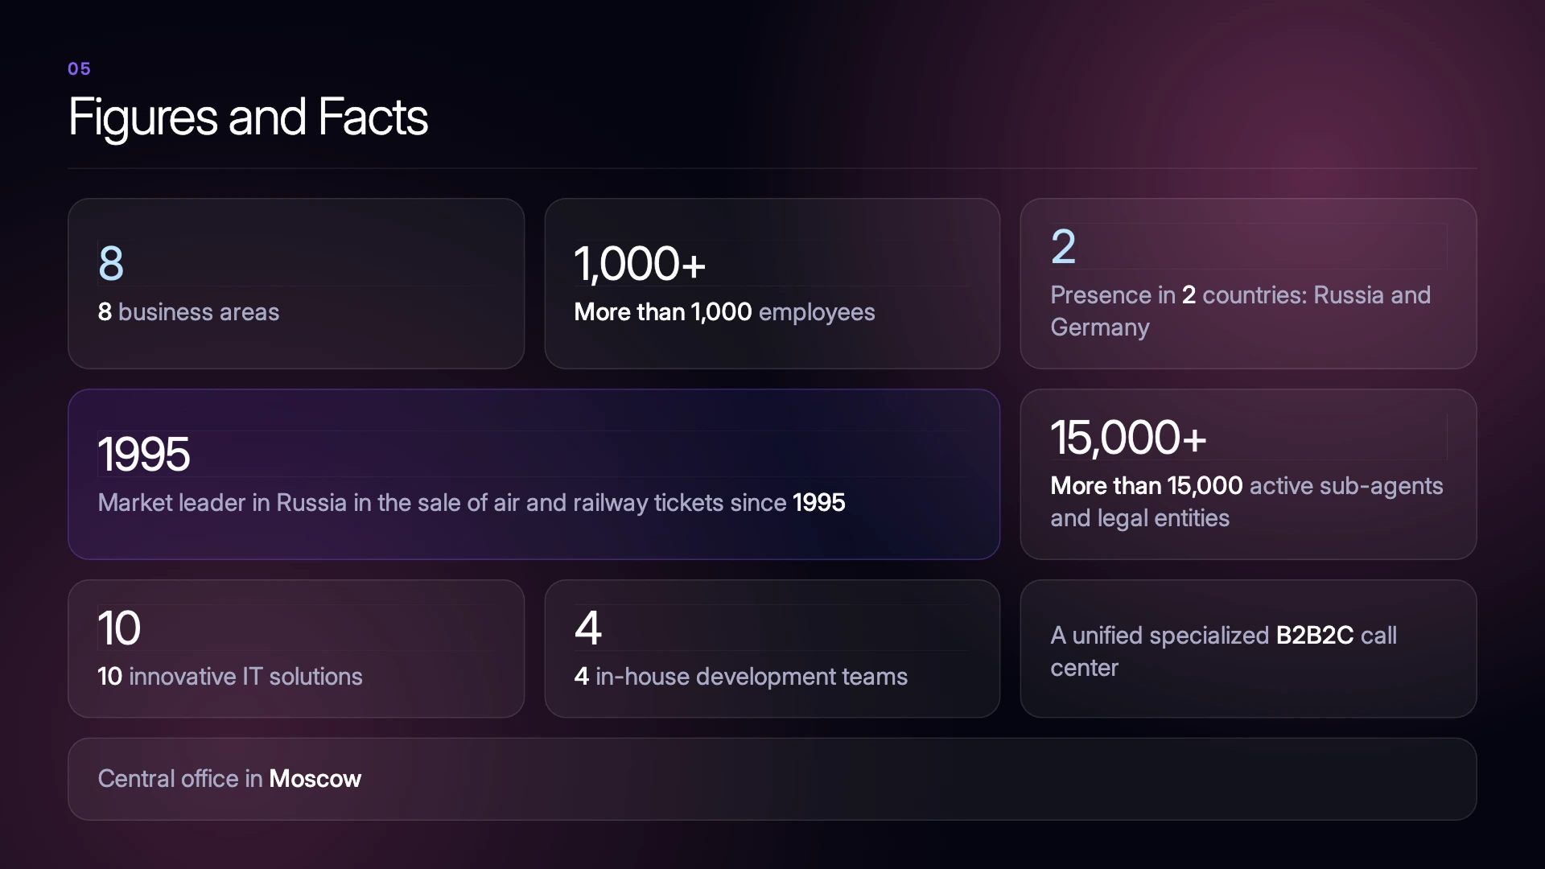Select 10 innovative IT solutions text
The height and width of the screenshot is (869, 1545).
[230, 677]
